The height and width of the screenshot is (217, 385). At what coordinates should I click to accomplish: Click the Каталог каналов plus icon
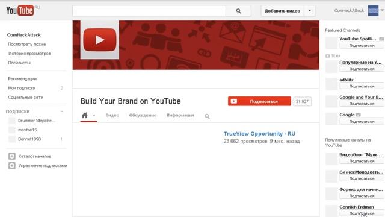(12, 156)
